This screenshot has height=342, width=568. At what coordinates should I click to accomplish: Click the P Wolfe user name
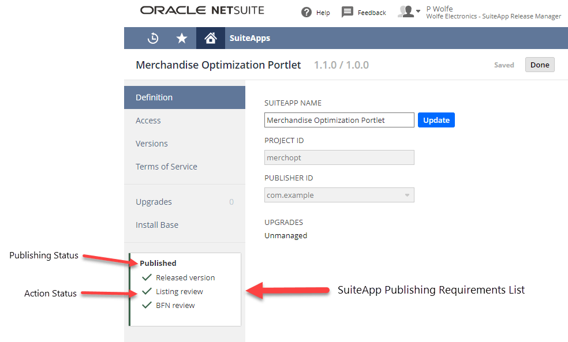click(x=439, y=9)
